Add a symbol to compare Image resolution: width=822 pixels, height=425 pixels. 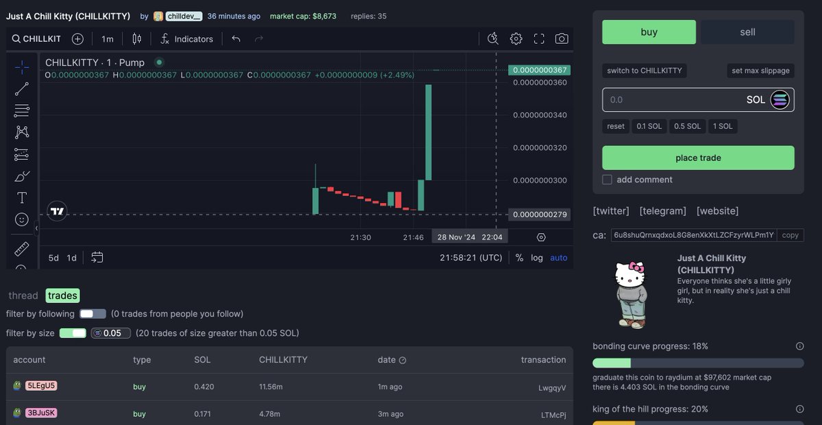click(77, 39)
